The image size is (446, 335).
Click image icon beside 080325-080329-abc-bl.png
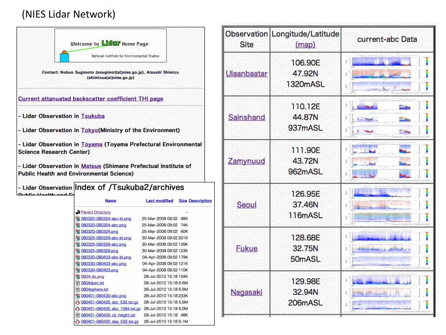[x=78, y=238]
